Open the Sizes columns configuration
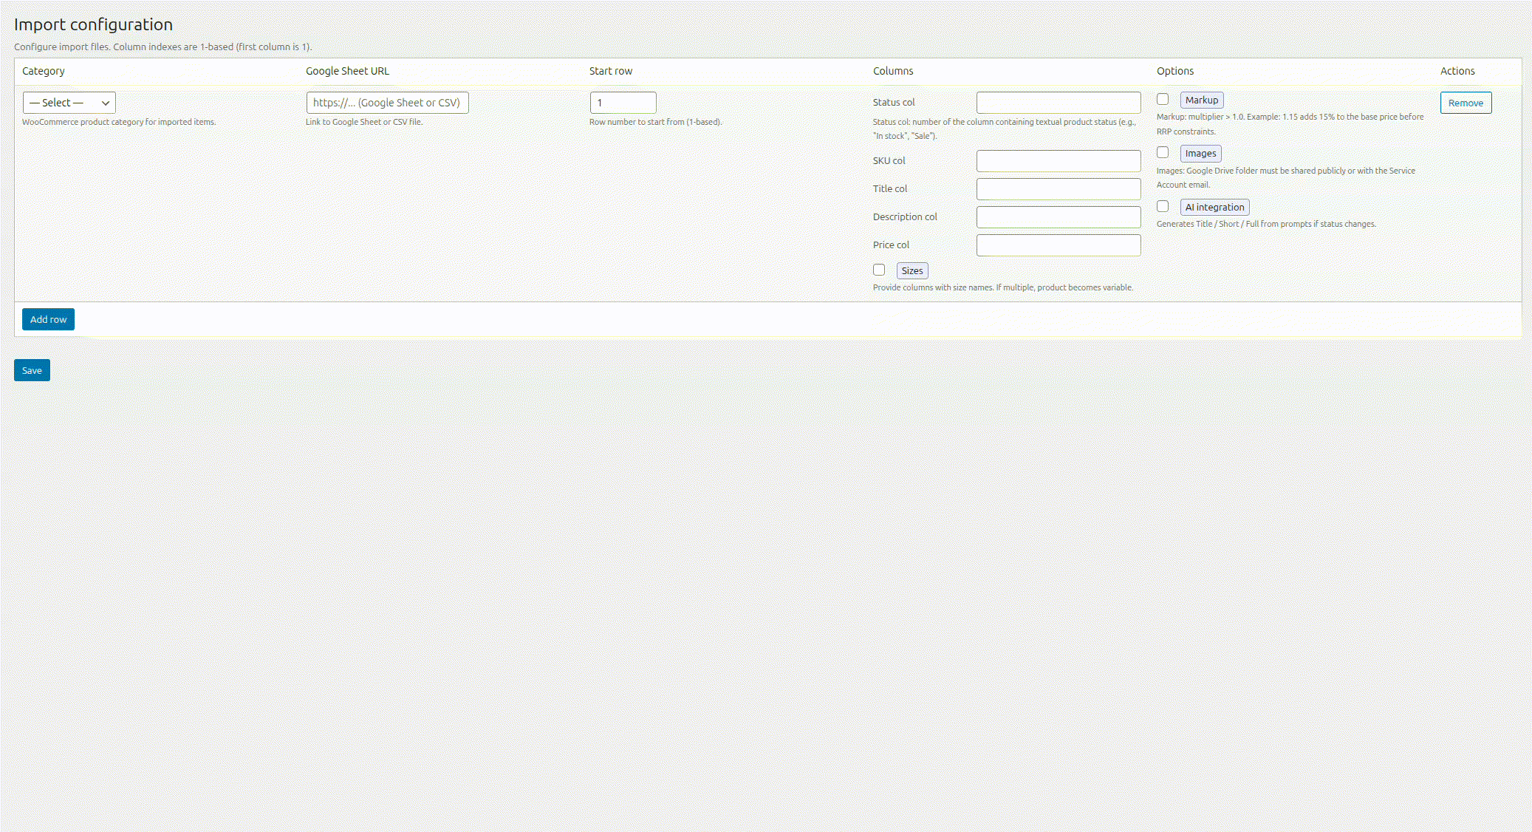Viewport: 1532px width, 832px height. (x=912, y=270)
